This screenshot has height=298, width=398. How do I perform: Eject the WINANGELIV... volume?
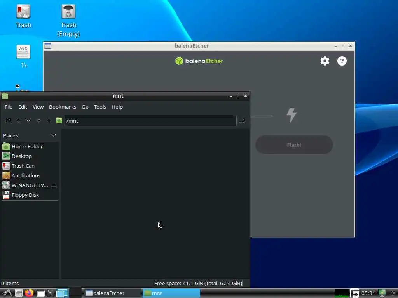click(54, 186)
